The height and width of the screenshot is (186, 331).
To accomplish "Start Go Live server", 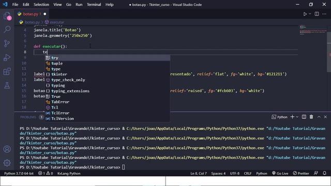I will click(280, 174).
